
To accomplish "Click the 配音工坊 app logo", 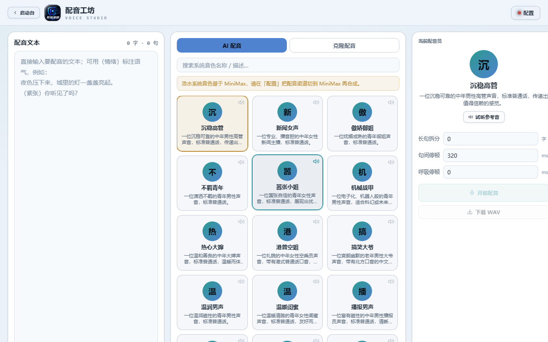I will 53,13.
